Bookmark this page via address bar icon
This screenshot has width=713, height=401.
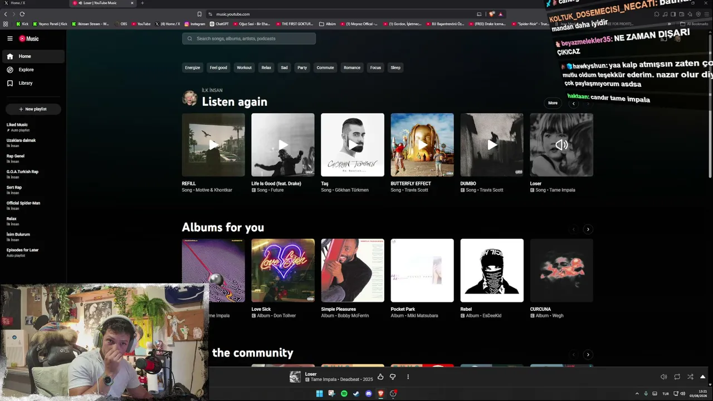click(x=199, y=14)
